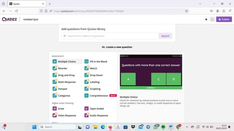Focus the search questions input field
The width and height of the screenshot is (234, 131).
[110, 36]
